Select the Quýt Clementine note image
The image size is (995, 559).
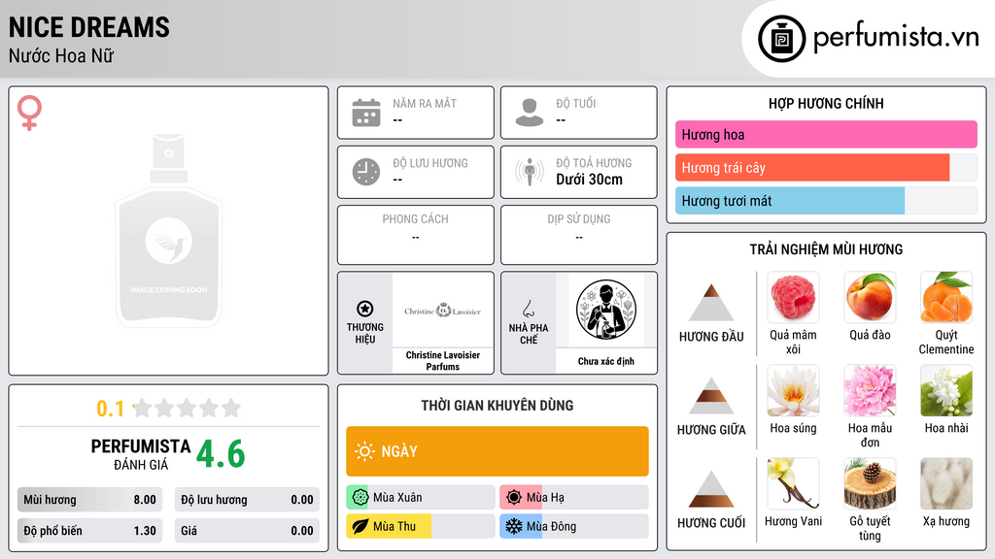pyautogui.click(x=946, y=297)
